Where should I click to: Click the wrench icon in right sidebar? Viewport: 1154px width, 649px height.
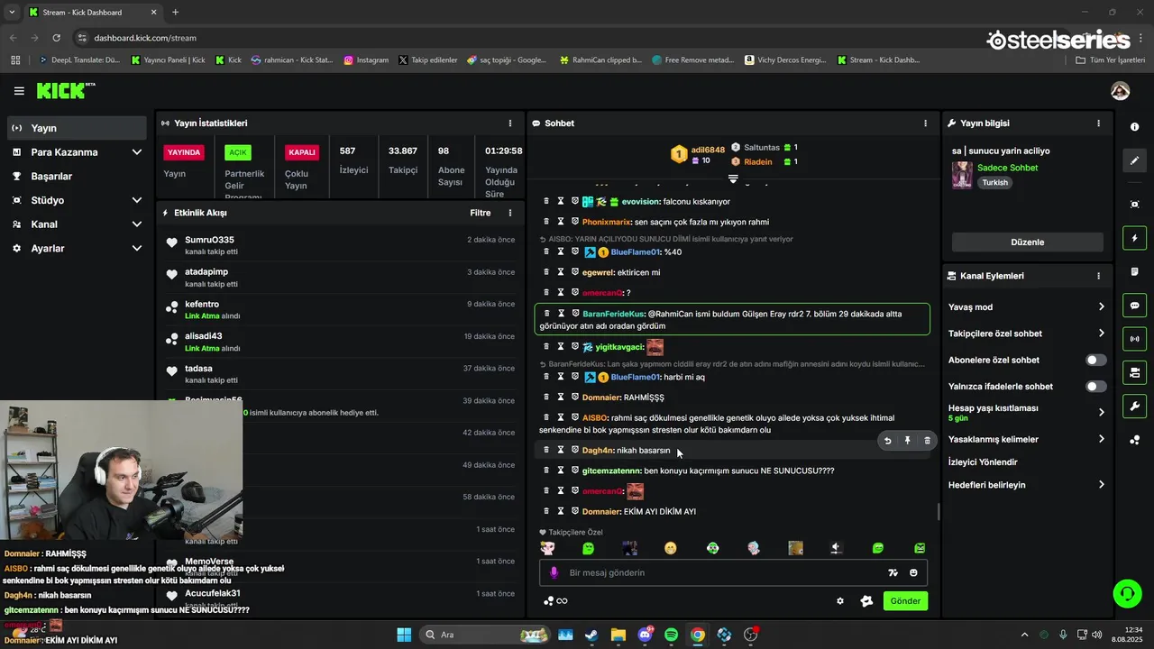[x=1134, y=406]
